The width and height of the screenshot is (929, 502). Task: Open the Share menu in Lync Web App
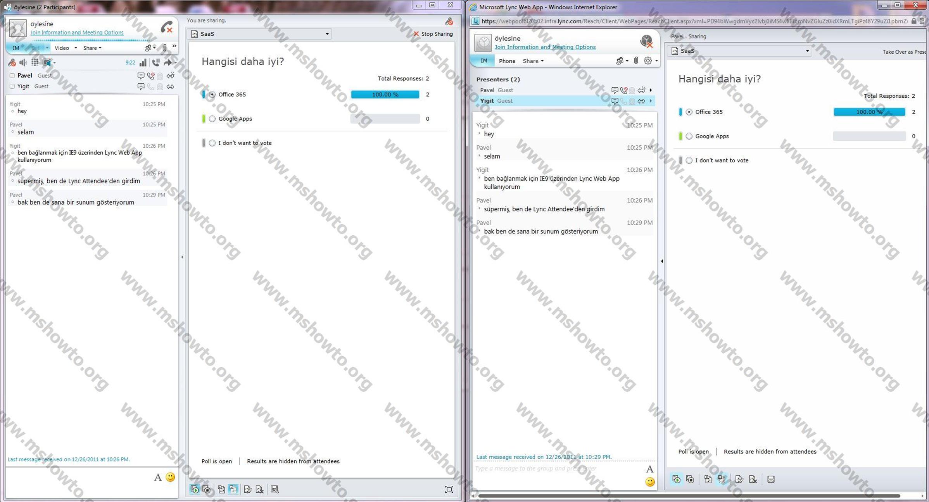point(533,61)
